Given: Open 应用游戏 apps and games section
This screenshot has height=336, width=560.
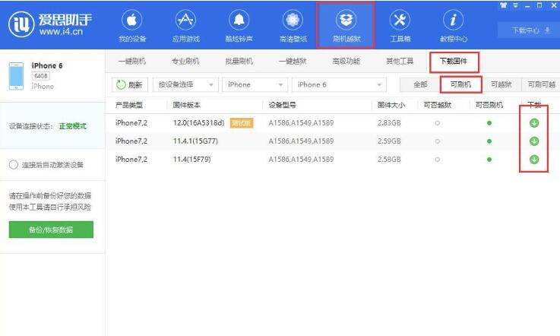Looking at the screenshot, I should coord(185,26).
